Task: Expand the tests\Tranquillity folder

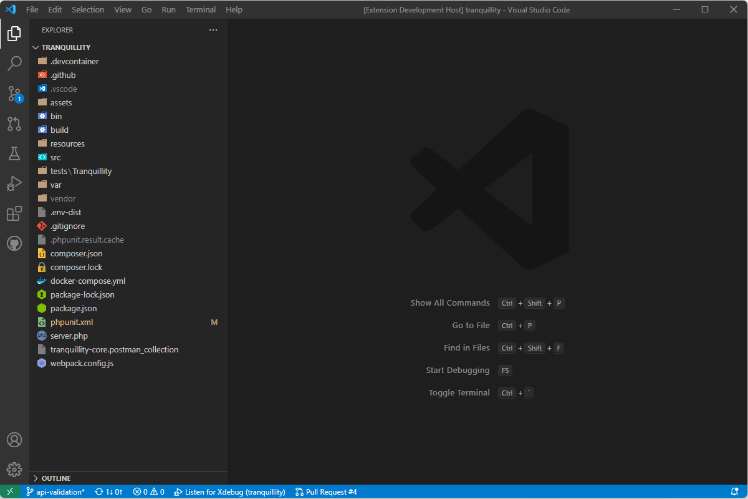Action: tap(128, 171)
